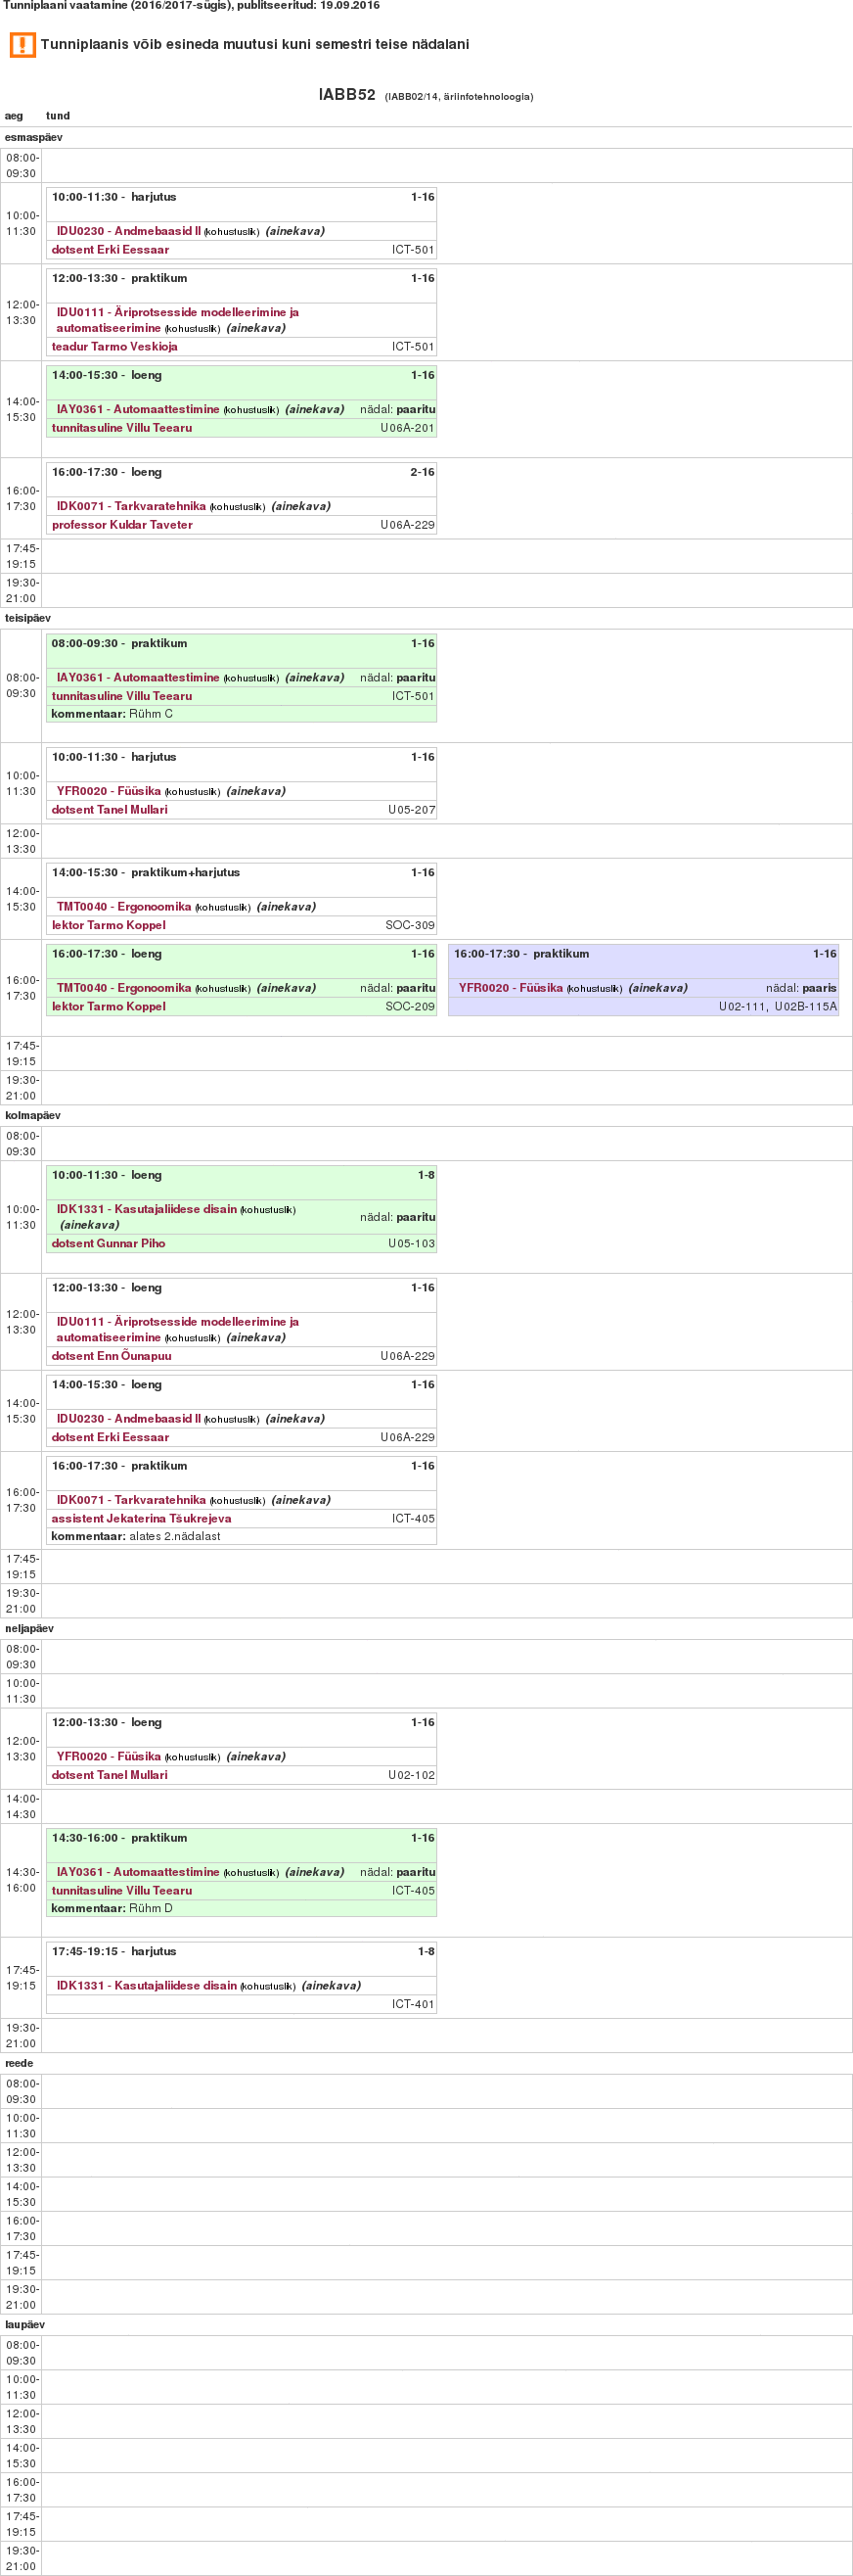853x2576 pixels.
Task: Click dotsent Gunnar Piho's name
Action: click(x=108, y=1244)
